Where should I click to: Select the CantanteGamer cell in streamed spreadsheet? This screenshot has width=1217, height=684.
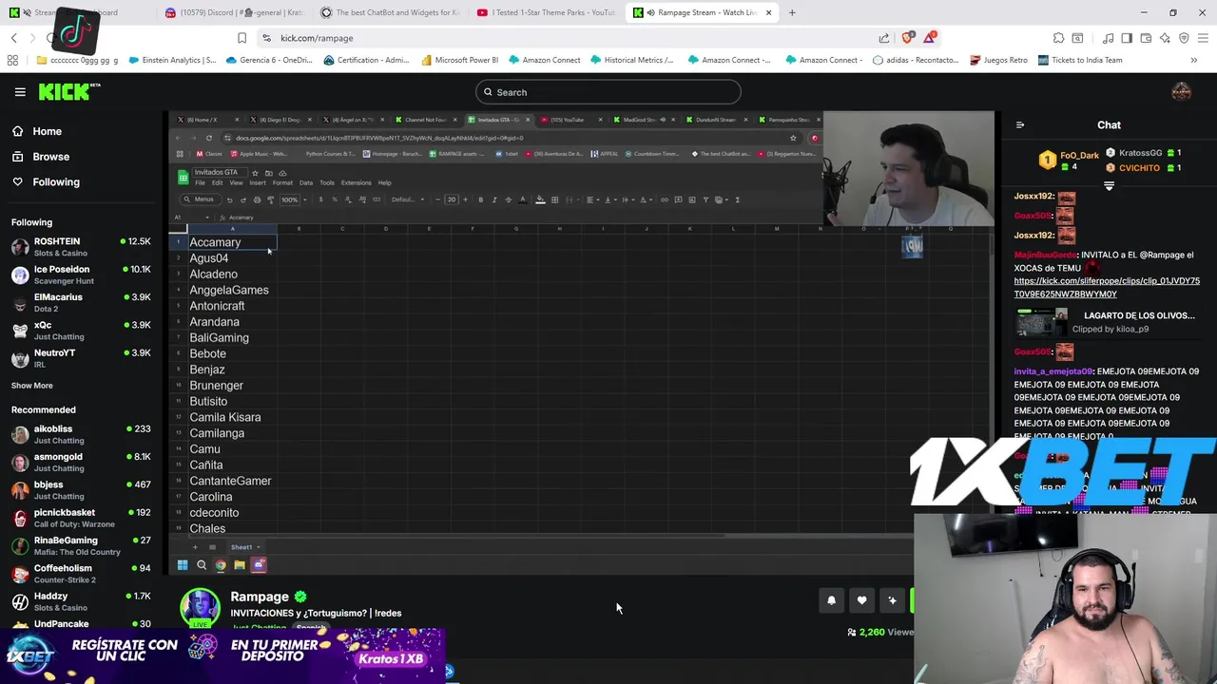pyautogui.click(x=232, y=481)
